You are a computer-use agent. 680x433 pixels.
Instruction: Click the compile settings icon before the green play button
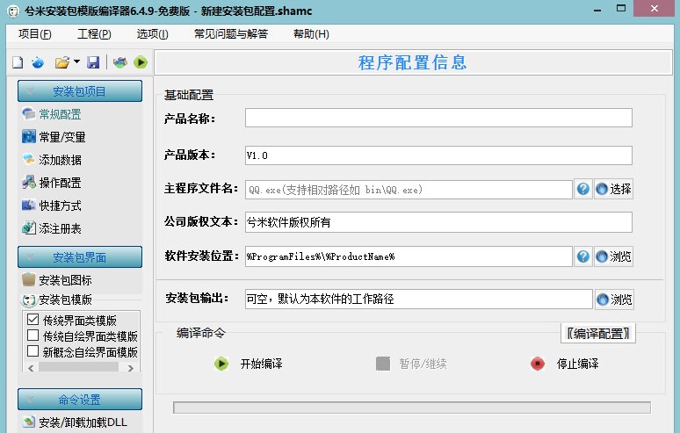[x=120, y=62]
